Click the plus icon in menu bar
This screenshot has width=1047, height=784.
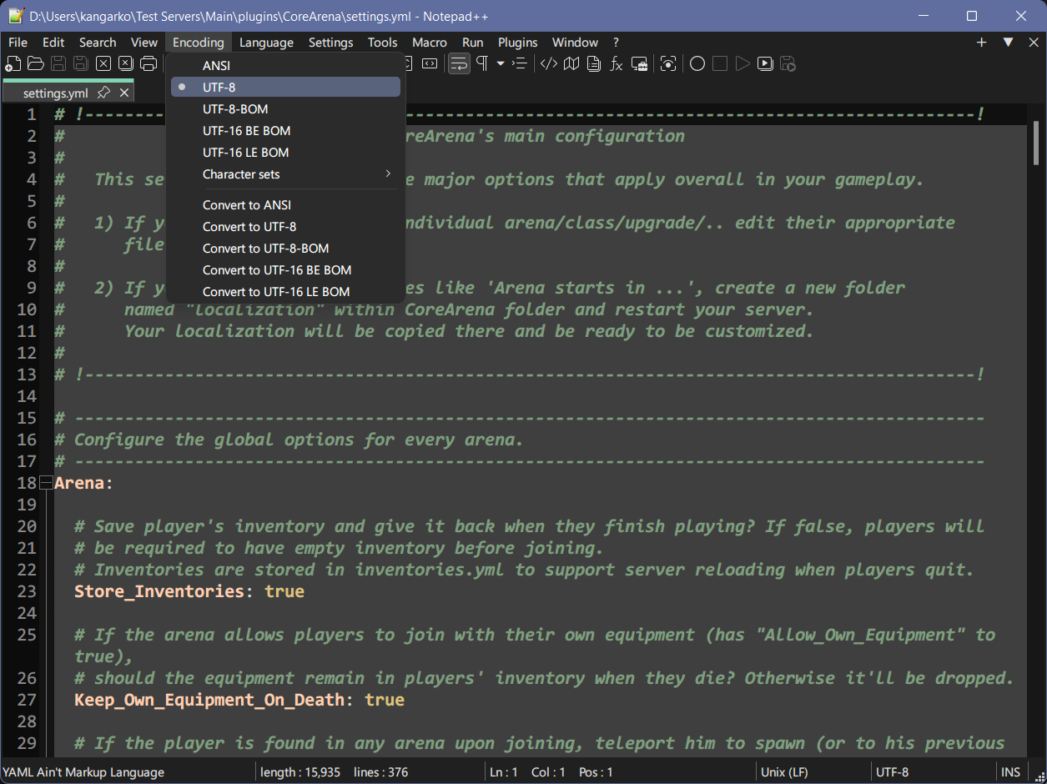(982, 43)
